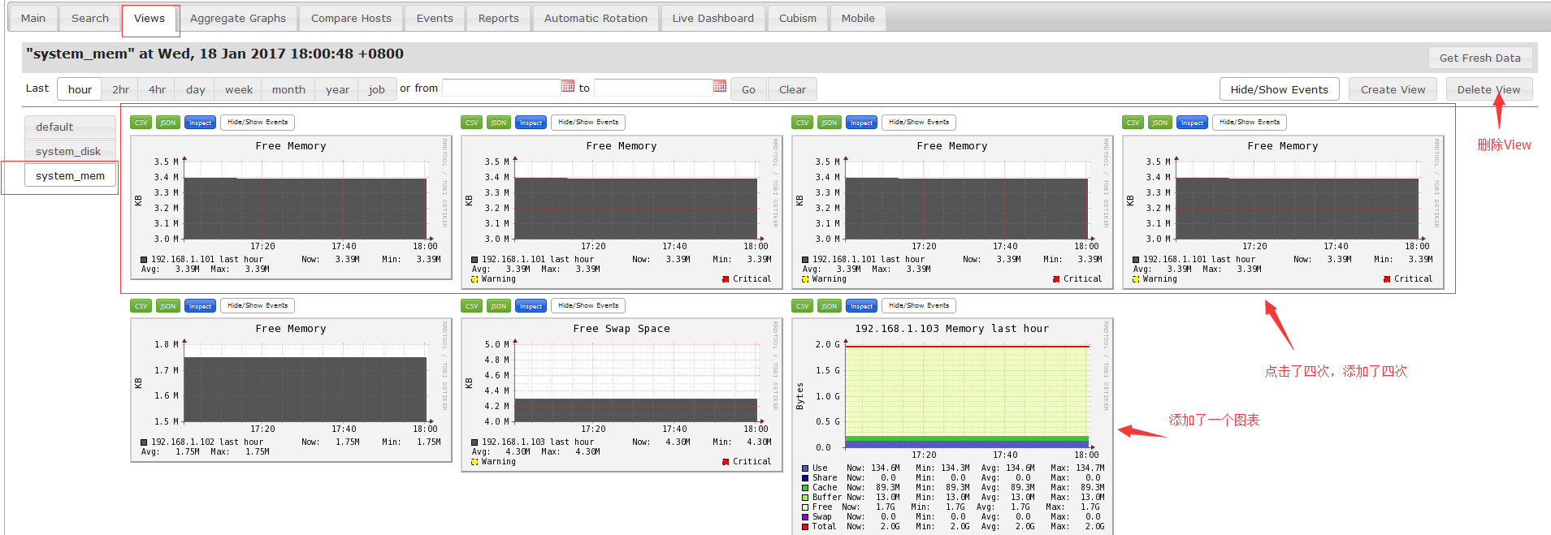Viewport: 1551px width, 535px height.
Task: Select the week time range
Action: (x=238, y=89)
